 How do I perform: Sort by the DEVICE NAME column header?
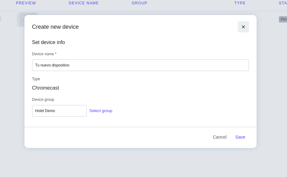click(x=84, y=3)
